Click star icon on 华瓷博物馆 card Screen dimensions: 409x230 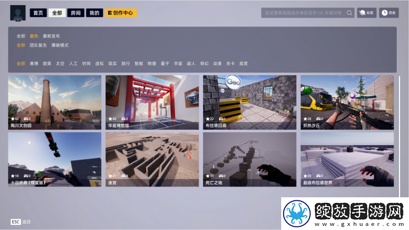(x=110, y=119)
